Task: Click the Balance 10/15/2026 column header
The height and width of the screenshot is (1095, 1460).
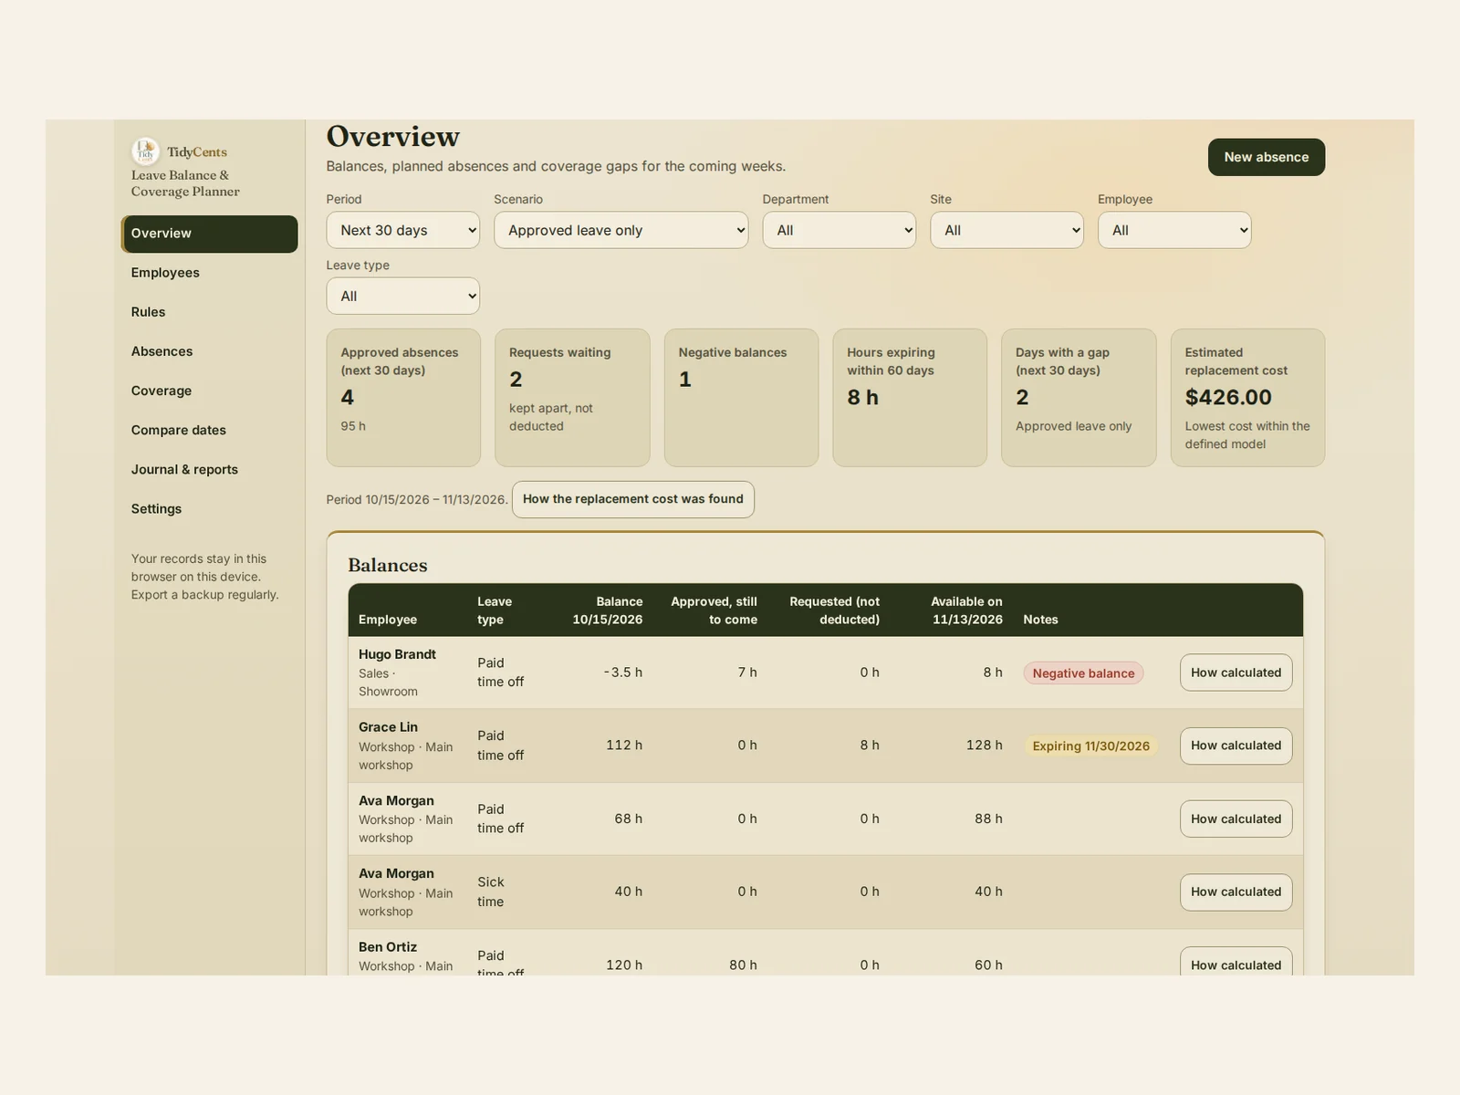Action: tap(607, 610)
